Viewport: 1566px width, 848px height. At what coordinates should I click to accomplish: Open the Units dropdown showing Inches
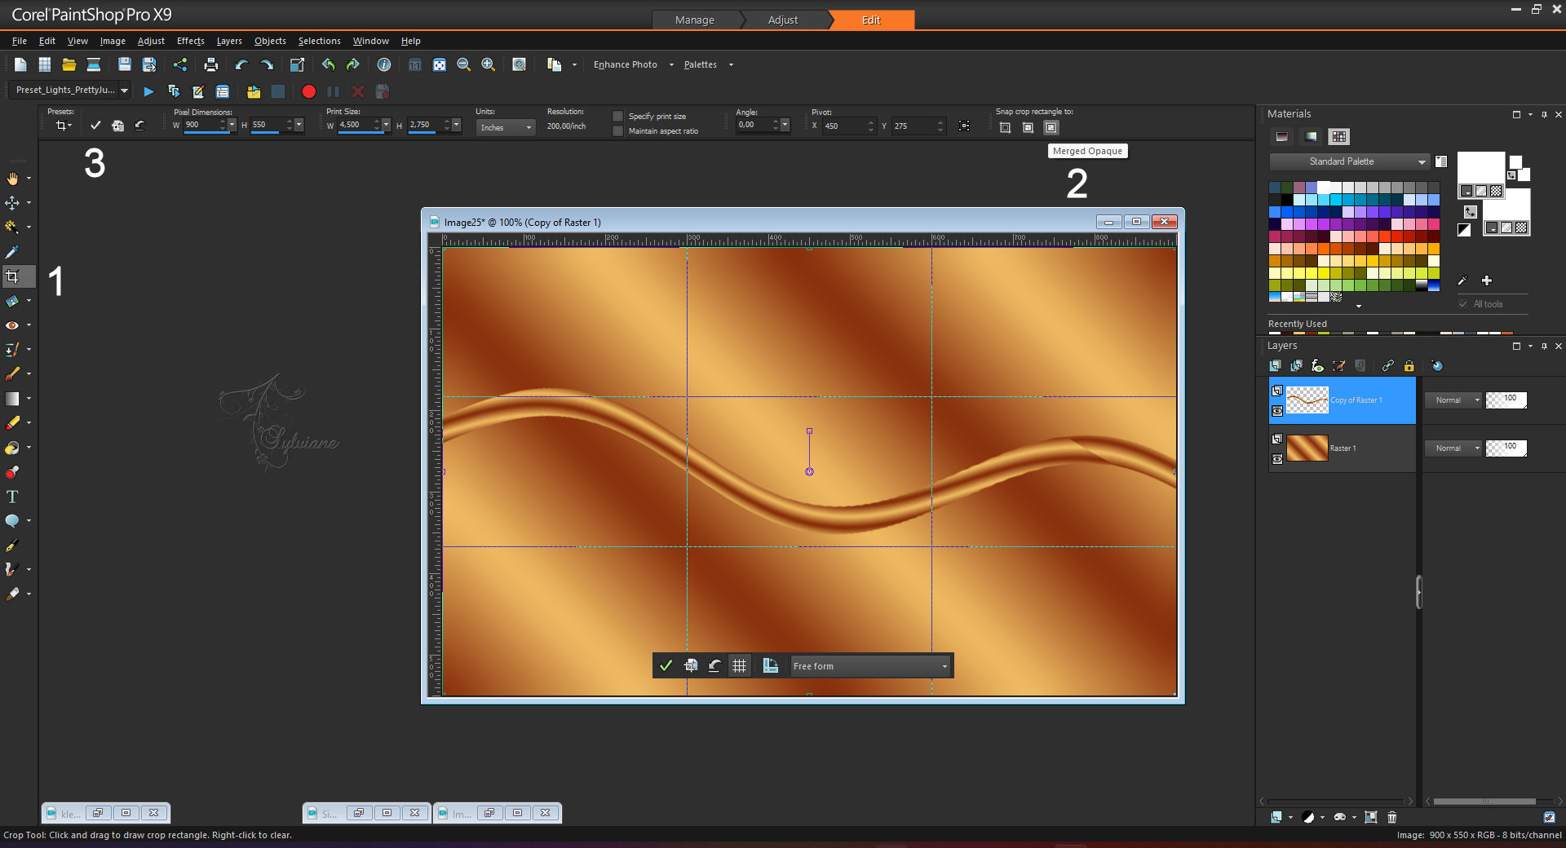(505, 127)
